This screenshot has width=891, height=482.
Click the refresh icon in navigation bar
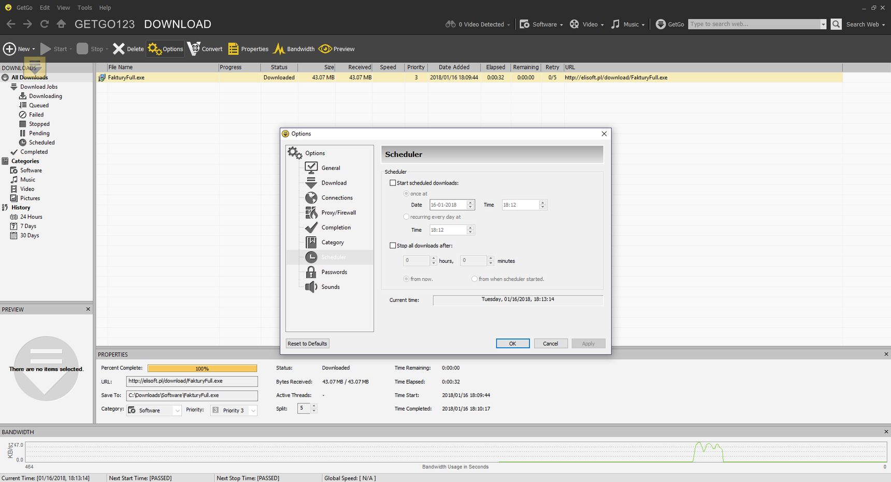[x=45, y=24]
